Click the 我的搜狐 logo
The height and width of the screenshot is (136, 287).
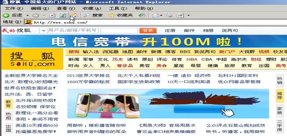click(16, 30)
